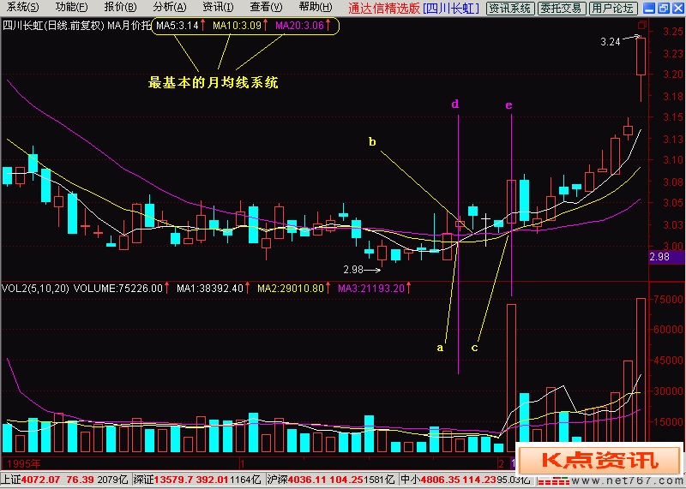Select the rightmost tallest volume bar
Image resolution: width=686 pixels, height=489 pixels.
[641, 375]
